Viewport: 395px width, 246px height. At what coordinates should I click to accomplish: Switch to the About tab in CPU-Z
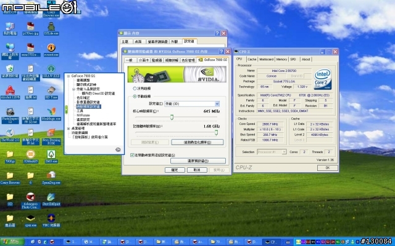click(306, 59)
